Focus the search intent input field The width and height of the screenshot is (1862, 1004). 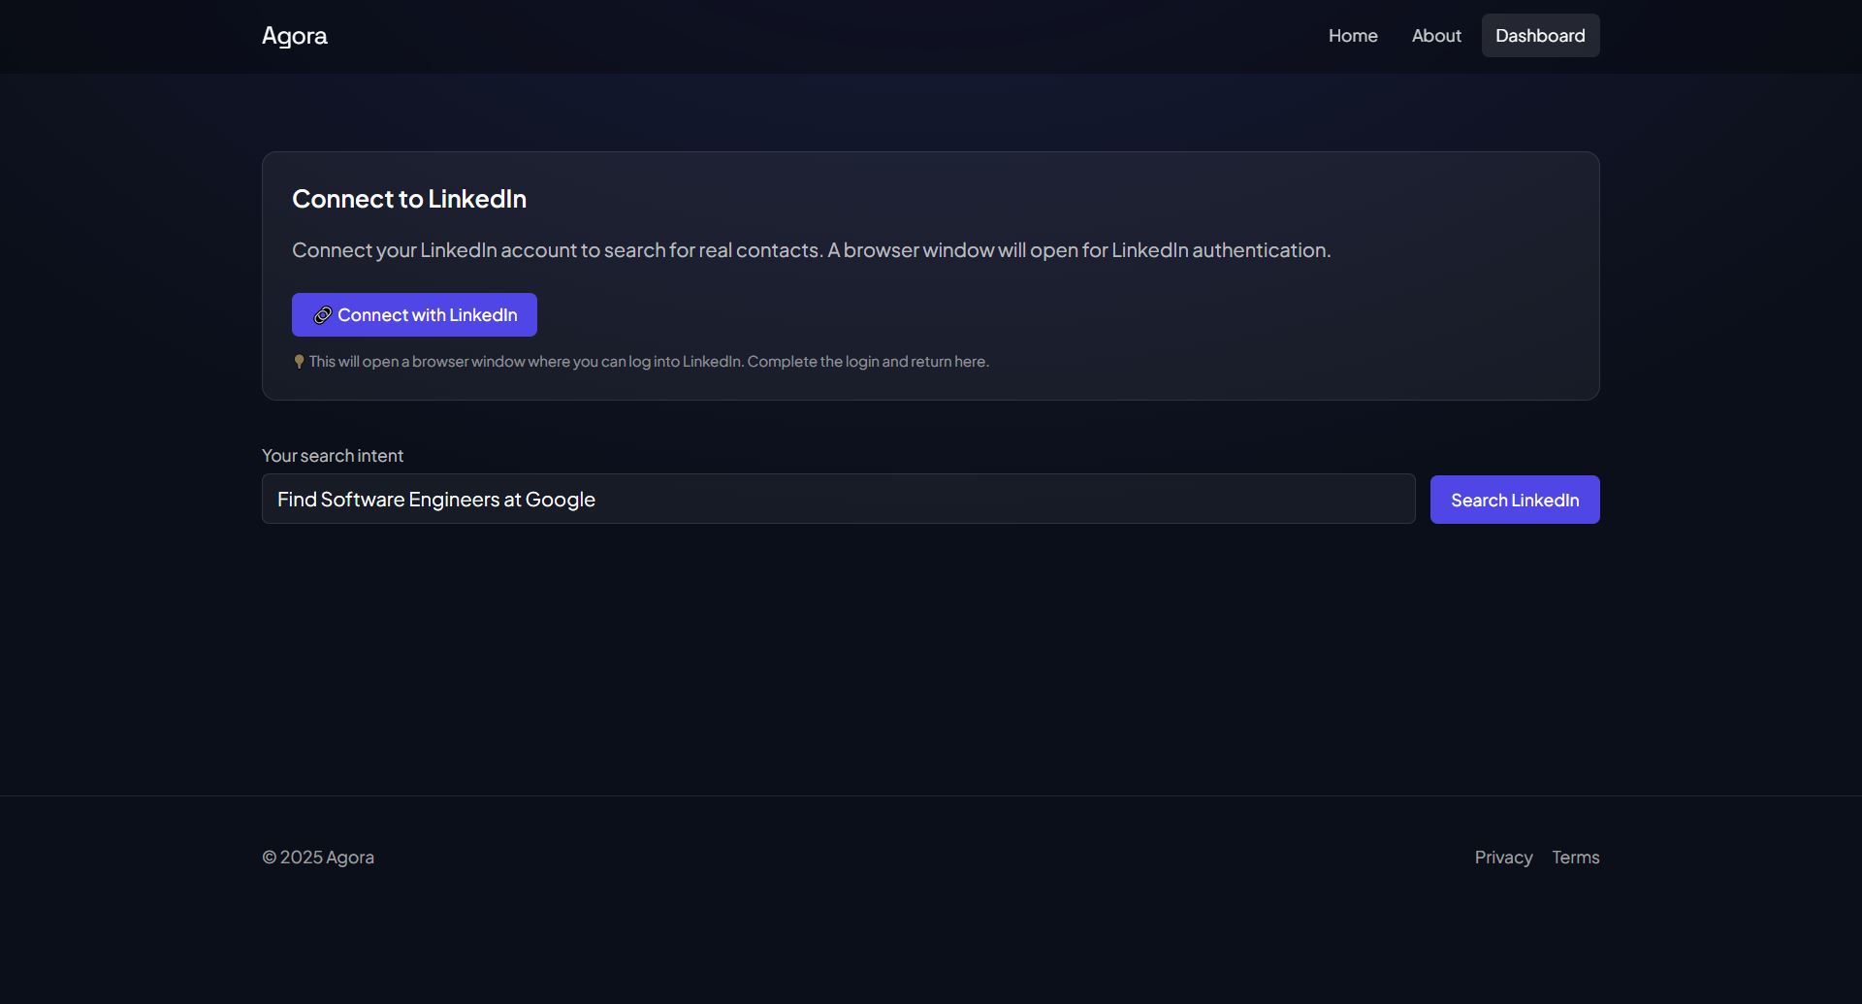coord(839,500)
